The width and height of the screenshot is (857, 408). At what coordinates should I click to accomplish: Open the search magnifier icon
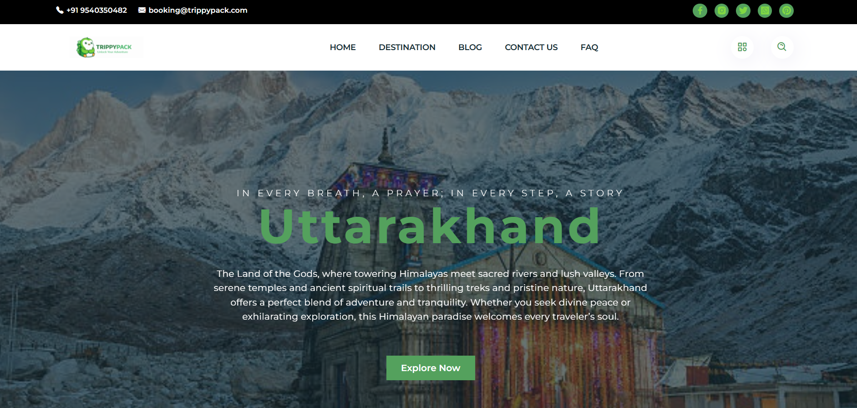pos(782,47)
